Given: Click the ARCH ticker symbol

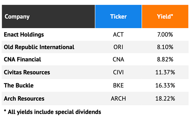Looking at the screenshot, I should pyautogui.click(x=118, y=98).
